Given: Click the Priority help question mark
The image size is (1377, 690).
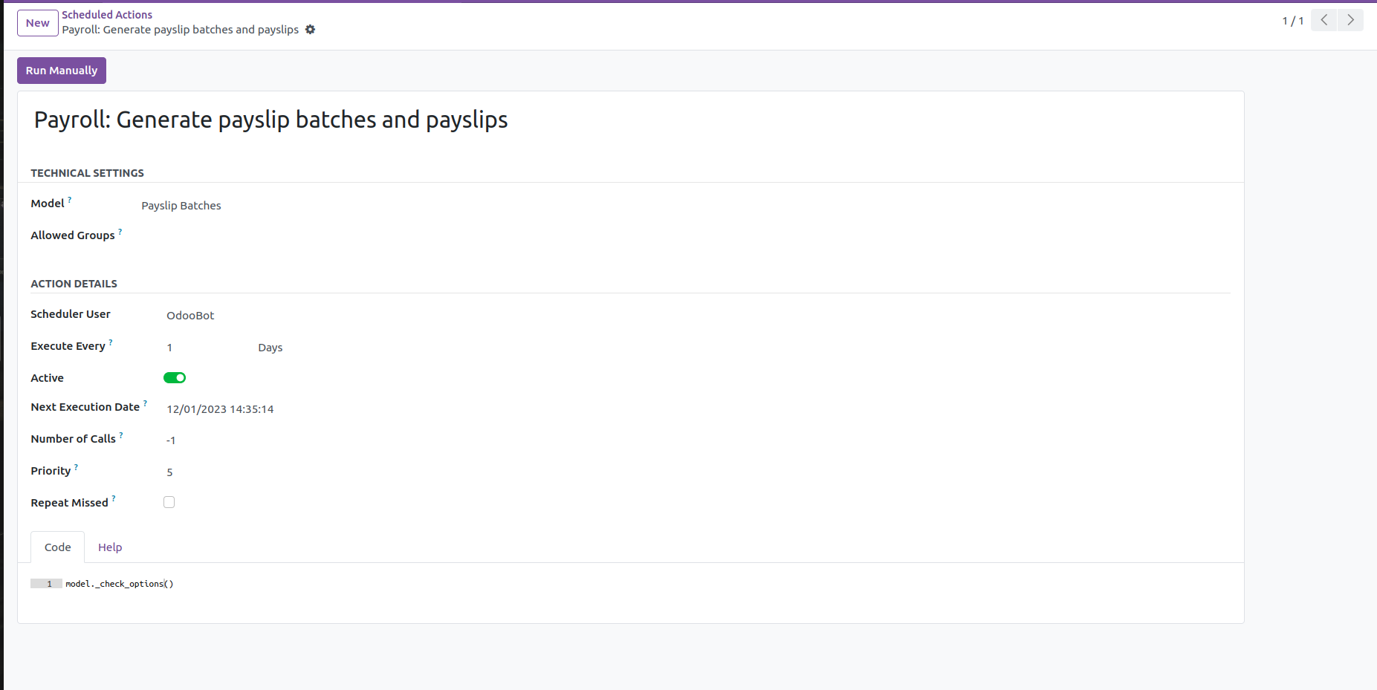Looking at the screenshot, I should pos(76,467).
